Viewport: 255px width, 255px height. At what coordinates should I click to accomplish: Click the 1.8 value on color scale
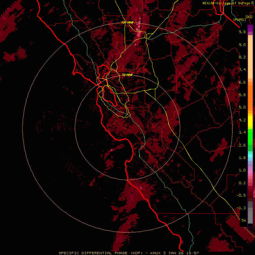(242, 158)
